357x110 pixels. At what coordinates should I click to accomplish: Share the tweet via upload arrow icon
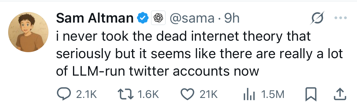tap(340, 94)
